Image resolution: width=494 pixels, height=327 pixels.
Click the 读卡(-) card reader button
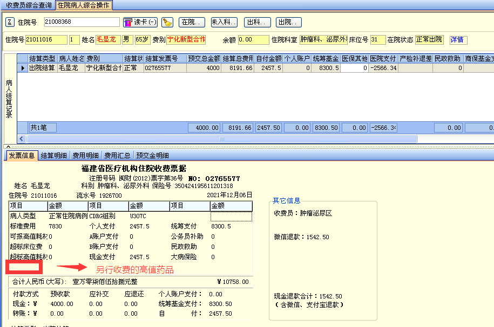coord(140,22)
